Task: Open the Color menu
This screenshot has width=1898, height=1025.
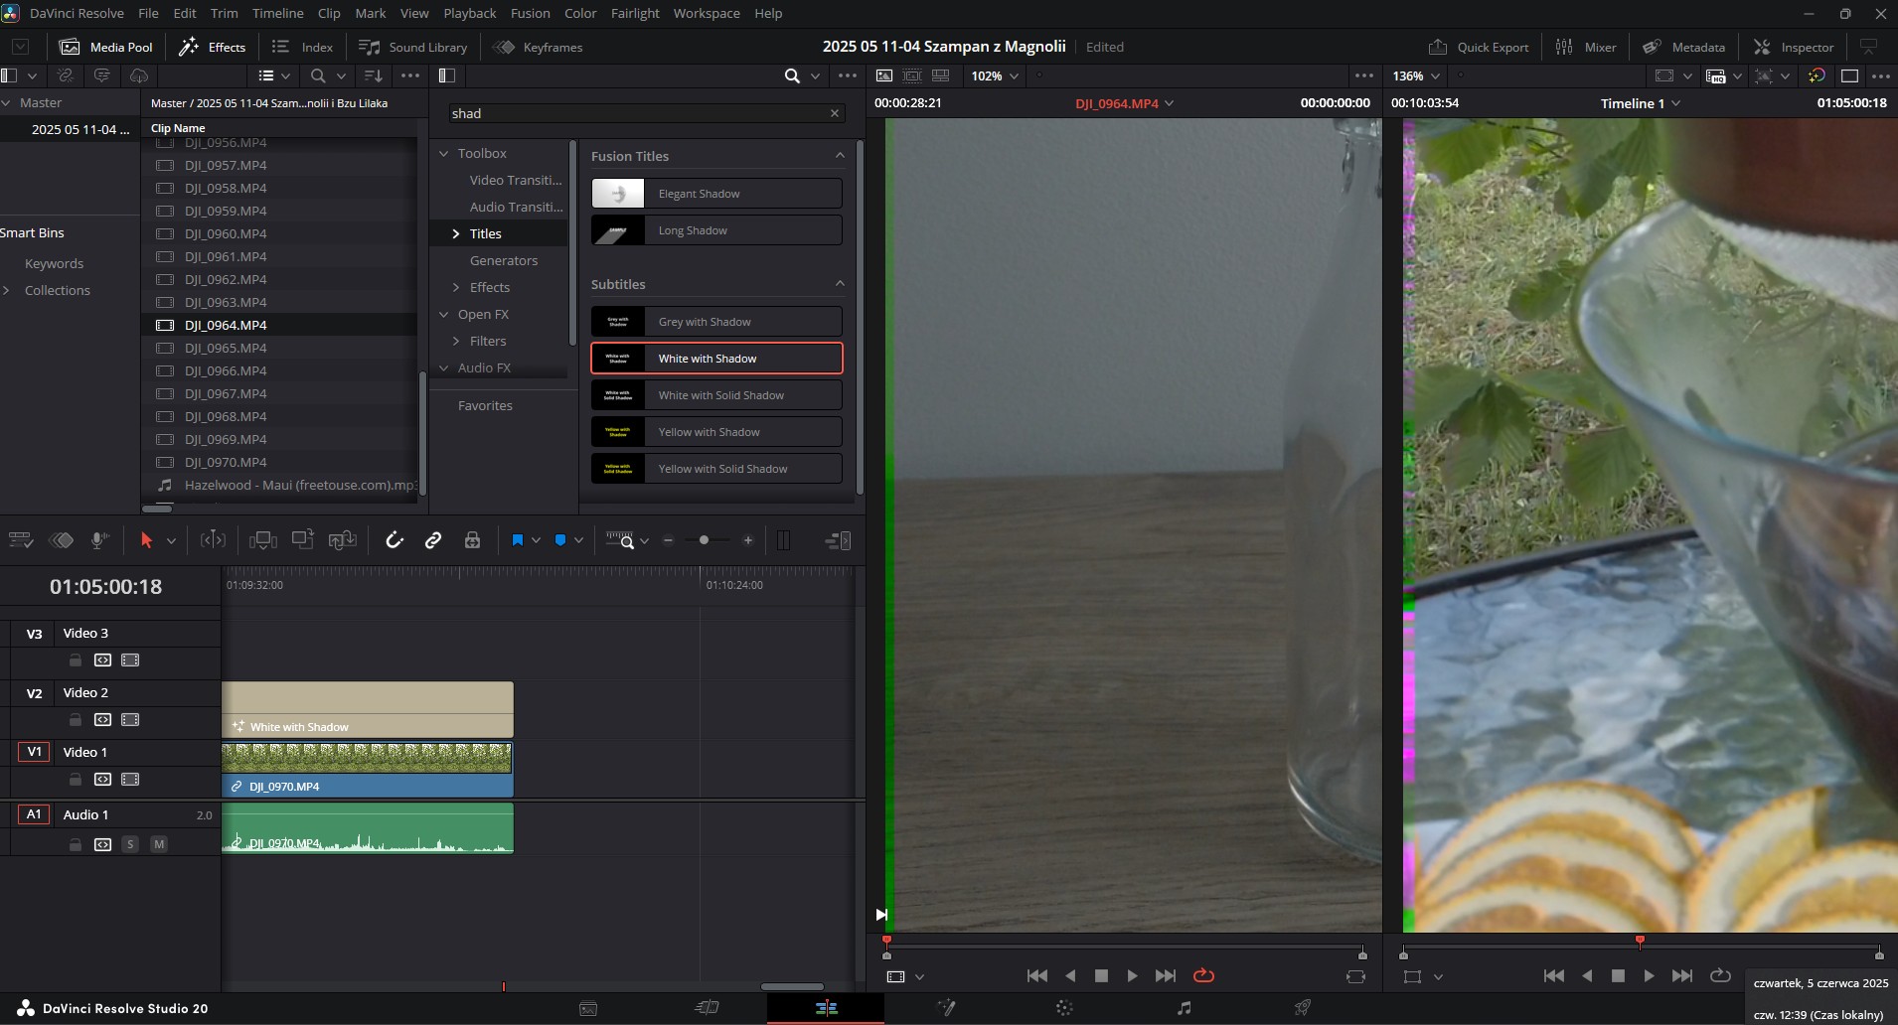Action: click(580, 13)
